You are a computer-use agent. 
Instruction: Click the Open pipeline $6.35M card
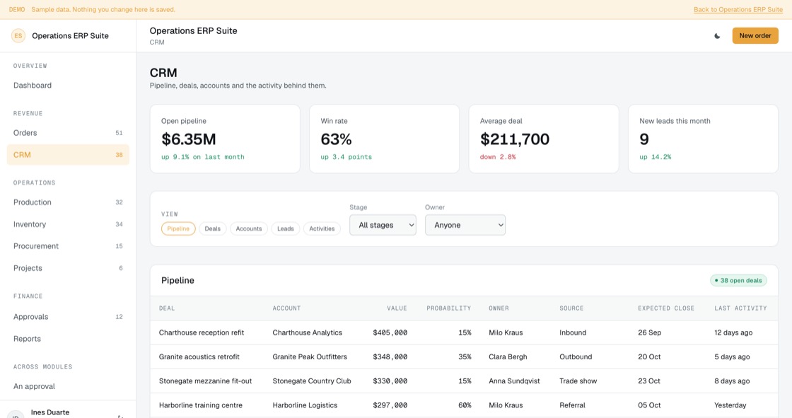225,139
